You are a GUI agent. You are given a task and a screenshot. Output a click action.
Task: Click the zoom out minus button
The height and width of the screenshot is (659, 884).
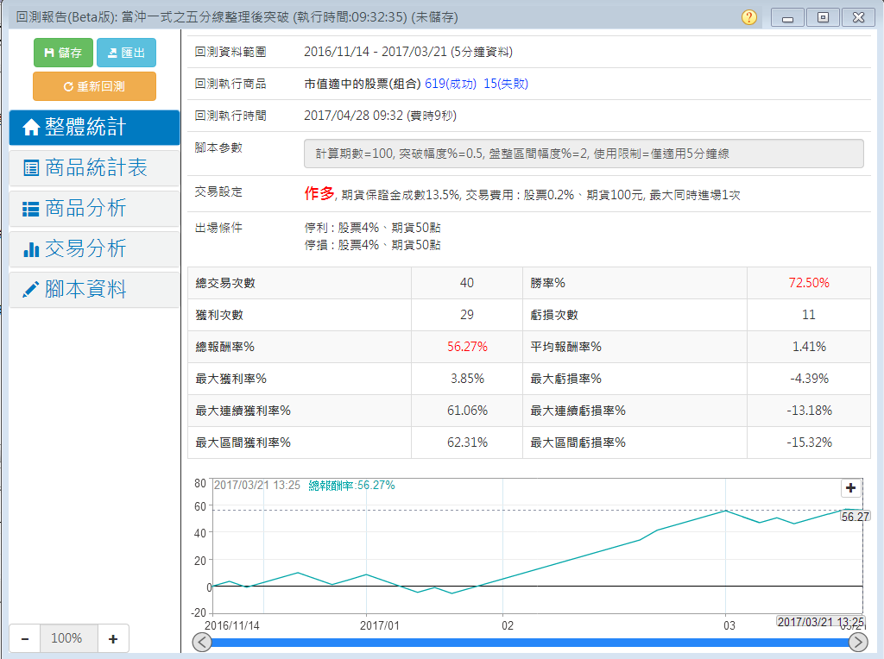coord(25,639)
